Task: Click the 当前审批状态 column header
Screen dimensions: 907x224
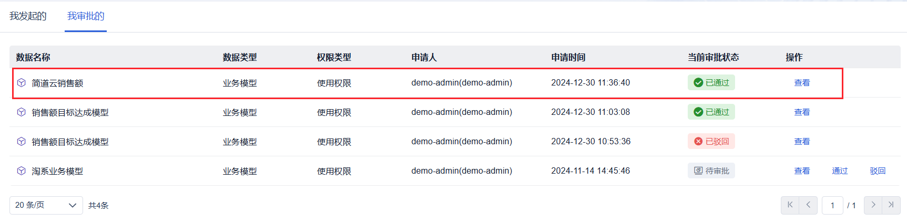Action: (x=713, y=57)
